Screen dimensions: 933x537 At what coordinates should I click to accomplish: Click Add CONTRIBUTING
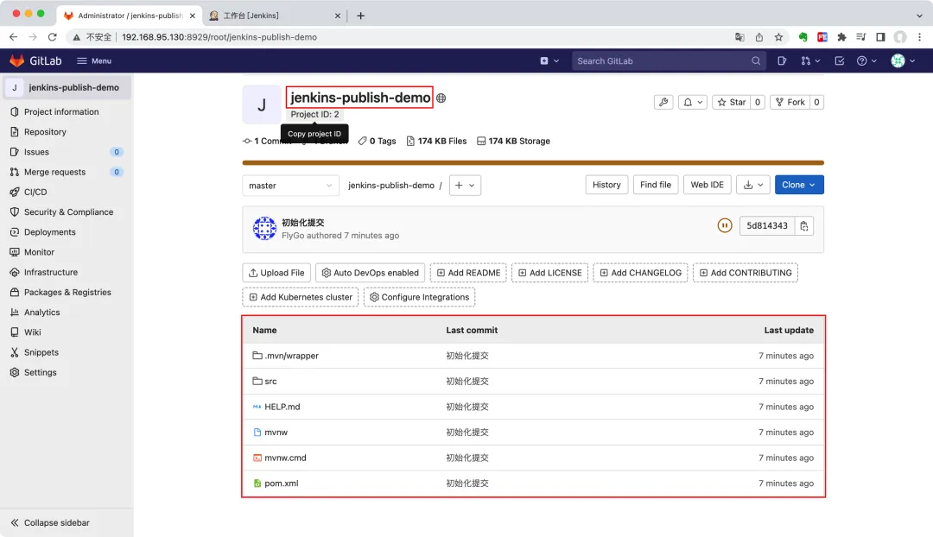(745, 273)
